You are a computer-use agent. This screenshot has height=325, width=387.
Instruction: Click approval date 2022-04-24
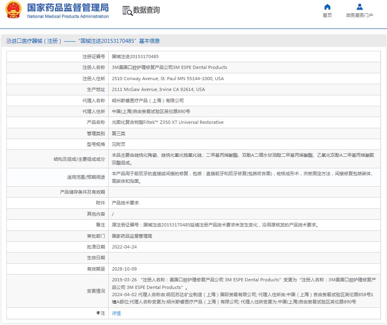pyautogui.click(x=124, y=247)
